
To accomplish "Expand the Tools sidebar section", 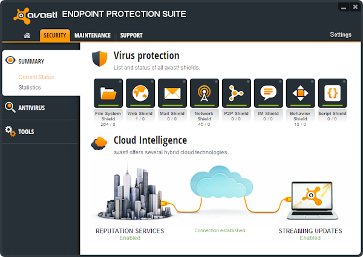I will 26,131.
